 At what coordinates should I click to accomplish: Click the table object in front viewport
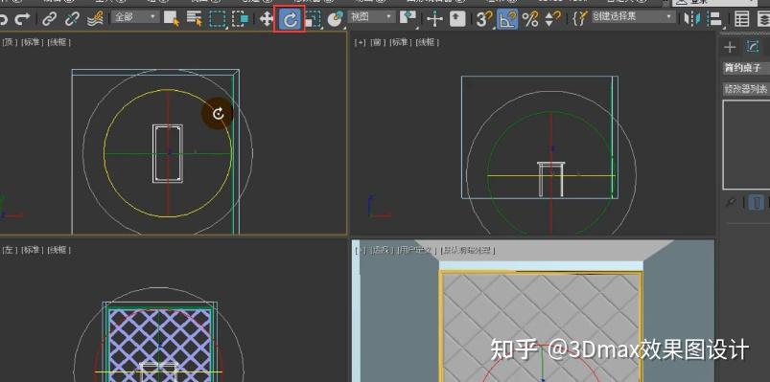(551, 179)
